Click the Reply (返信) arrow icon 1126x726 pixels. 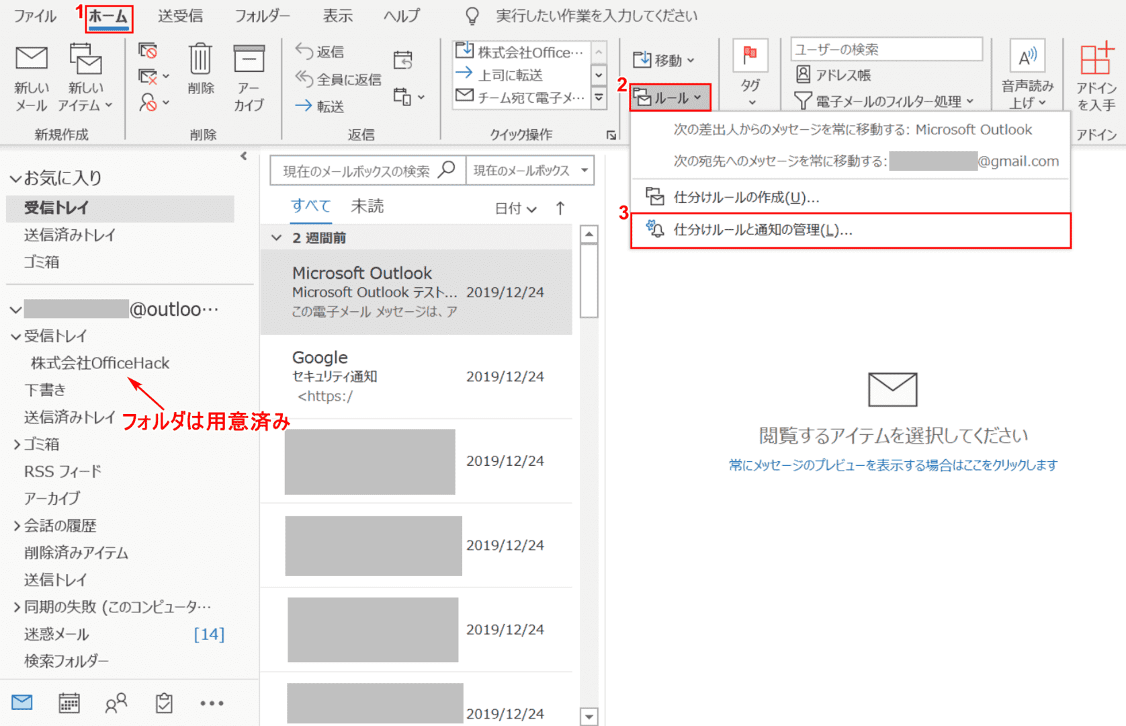(304, 51)
